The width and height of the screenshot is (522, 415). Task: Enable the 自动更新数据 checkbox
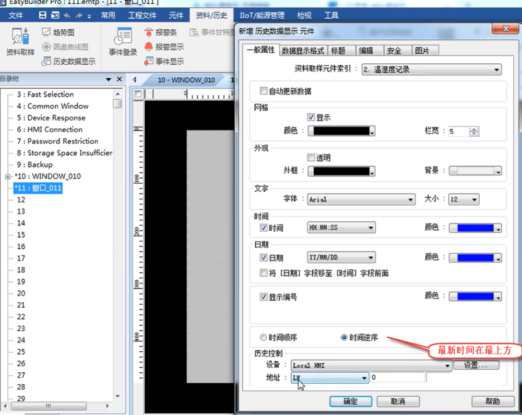pyautogui.click(x=264, y=91)
